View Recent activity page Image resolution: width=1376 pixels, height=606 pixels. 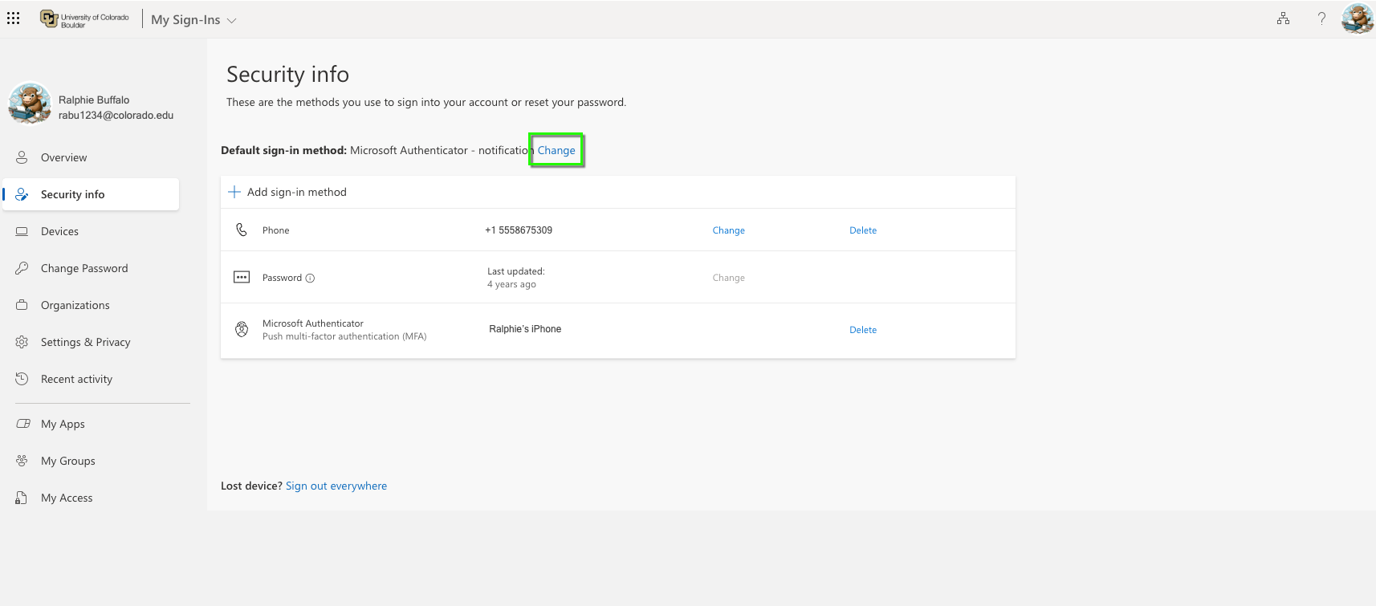(76, 379)
